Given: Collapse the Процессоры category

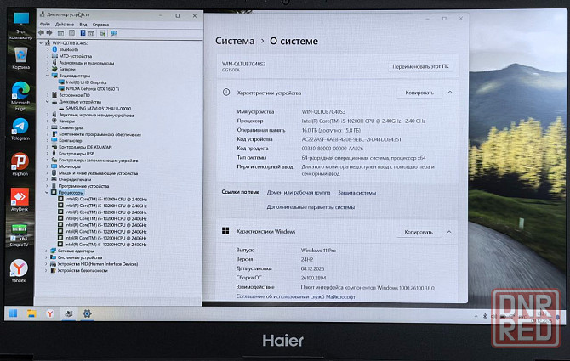Looking at the screenshot, I should [x=47, y=193].
